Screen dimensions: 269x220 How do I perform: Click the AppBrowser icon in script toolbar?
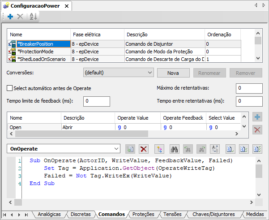point(160,149)
